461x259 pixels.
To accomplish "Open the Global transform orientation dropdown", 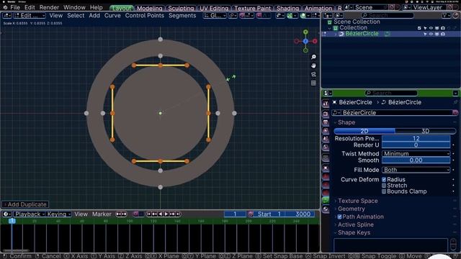I will point(215,15).
